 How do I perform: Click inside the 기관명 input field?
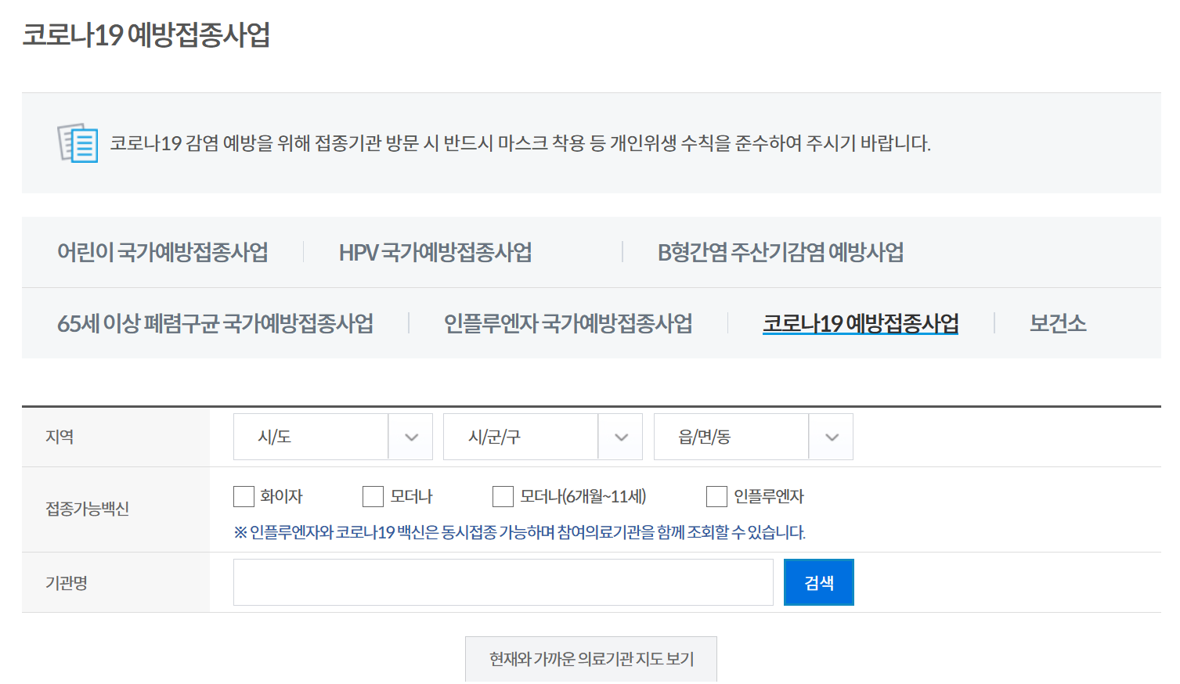click(503, 582)
